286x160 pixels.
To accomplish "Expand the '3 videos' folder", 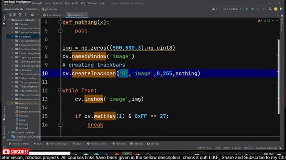I will pos(13,24).
